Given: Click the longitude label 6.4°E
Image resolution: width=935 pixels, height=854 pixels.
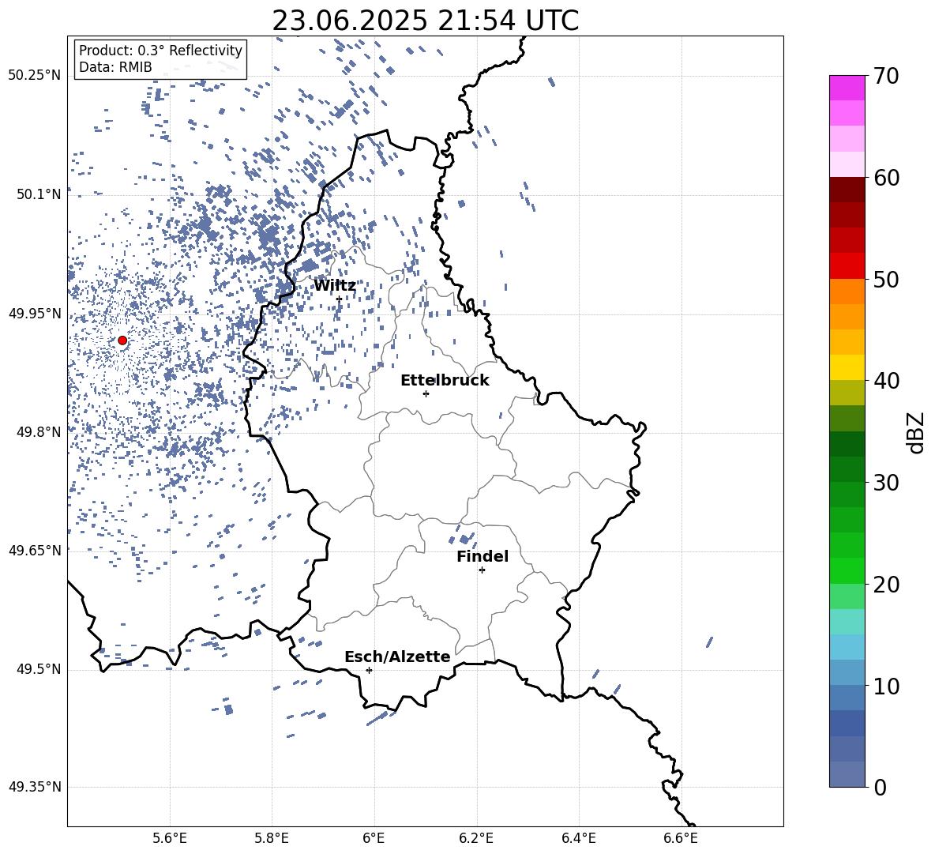Looking at the screenshot, I should tap(578, 838).
